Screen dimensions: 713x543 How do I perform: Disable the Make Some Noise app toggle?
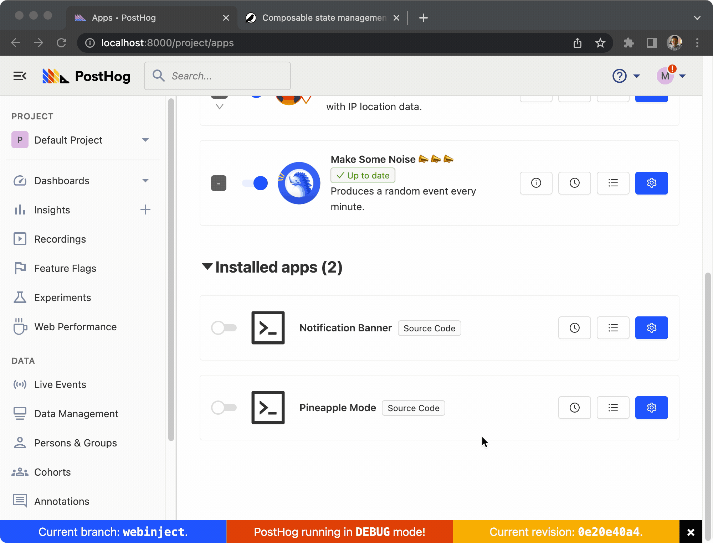(x=255, y=183)
